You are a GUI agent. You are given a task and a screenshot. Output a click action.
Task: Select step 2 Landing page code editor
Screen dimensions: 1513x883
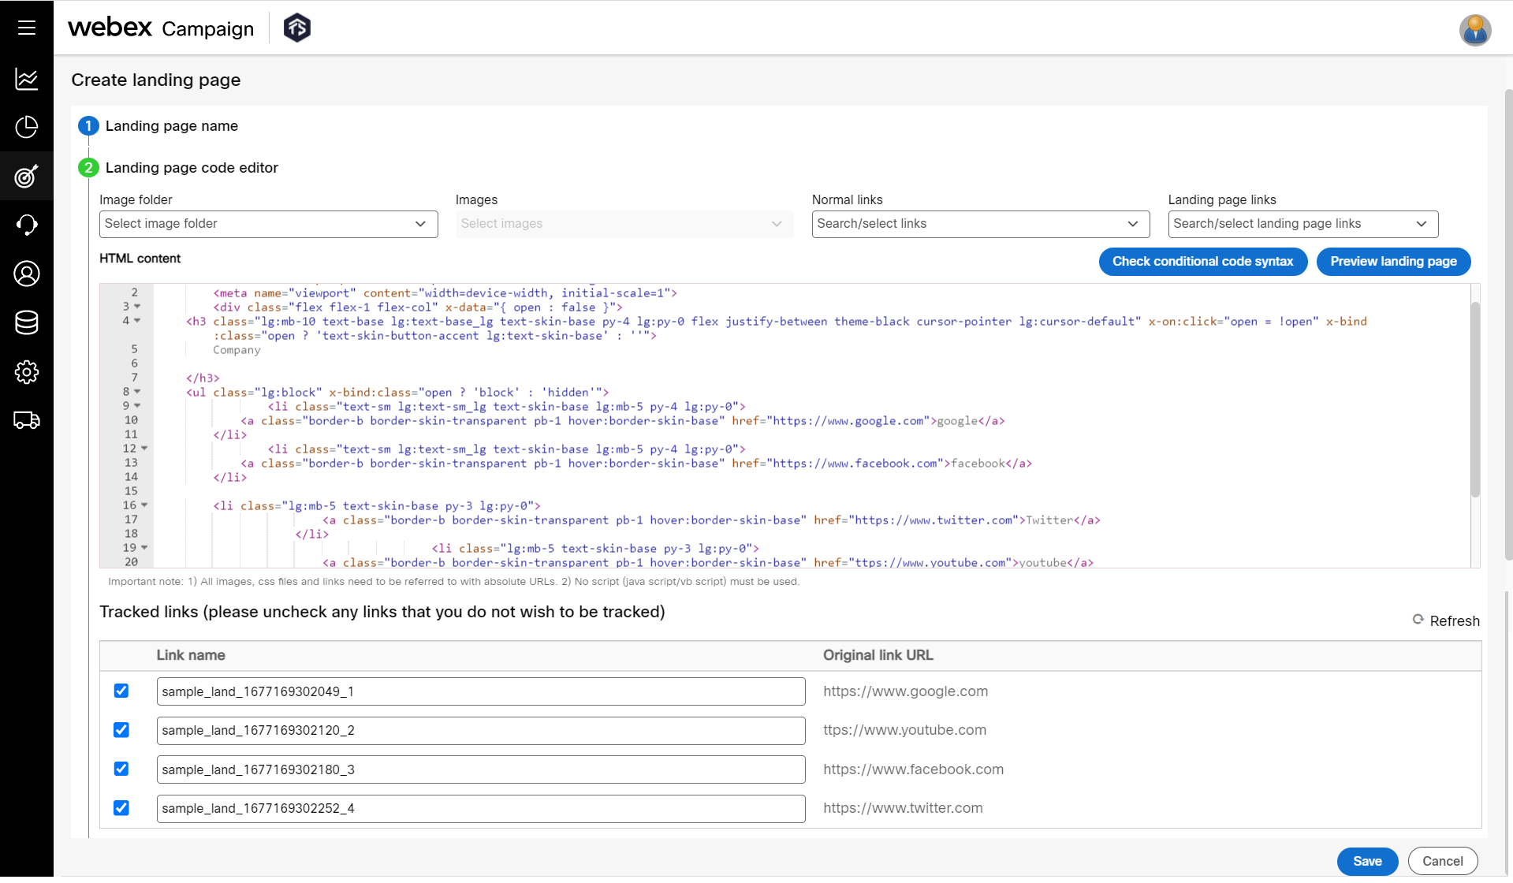click(178, 168)
